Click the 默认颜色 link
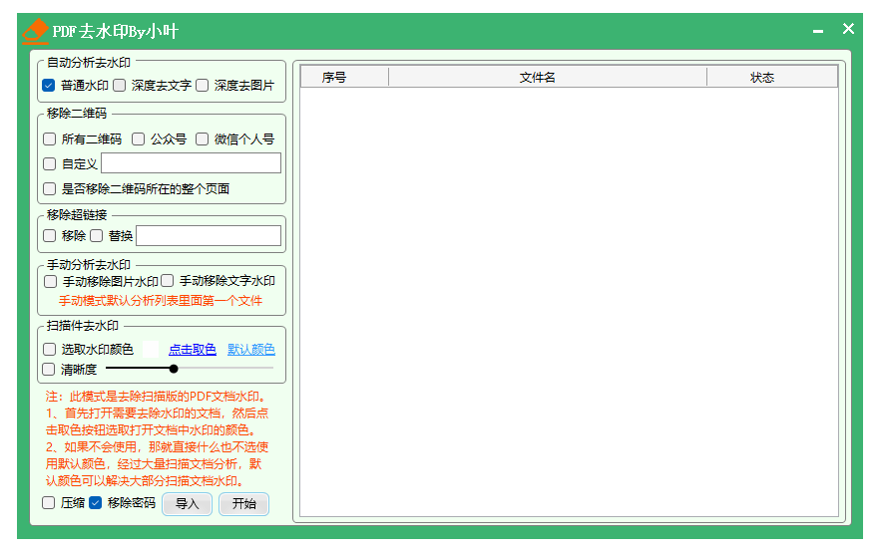This screenshot has height=554, width=882. pos(251,350)
